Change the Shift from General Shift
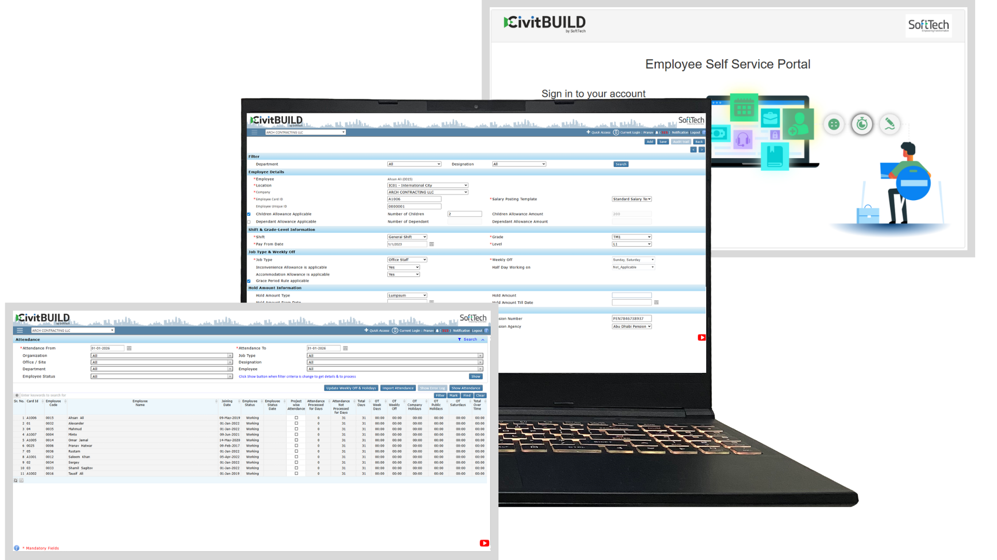The image size is (997, 560). [x=407, y=236]
